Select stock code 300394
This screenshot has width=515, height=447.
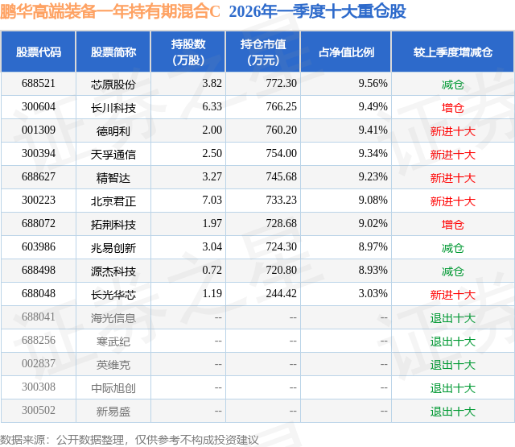[39, 154]
